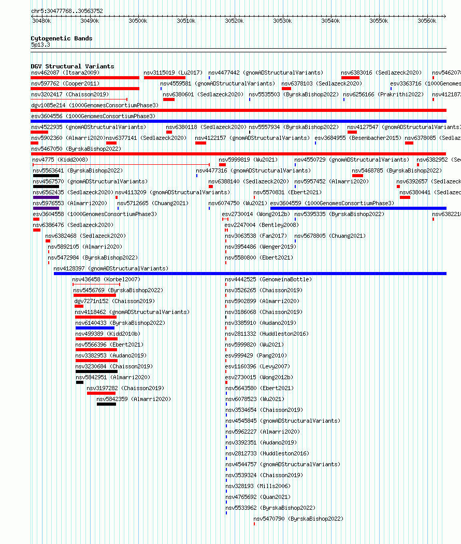Viewport: 461px width, 544px height.
Task: Click esv3604559 1000Genomes label
Action: coord(333,203)
